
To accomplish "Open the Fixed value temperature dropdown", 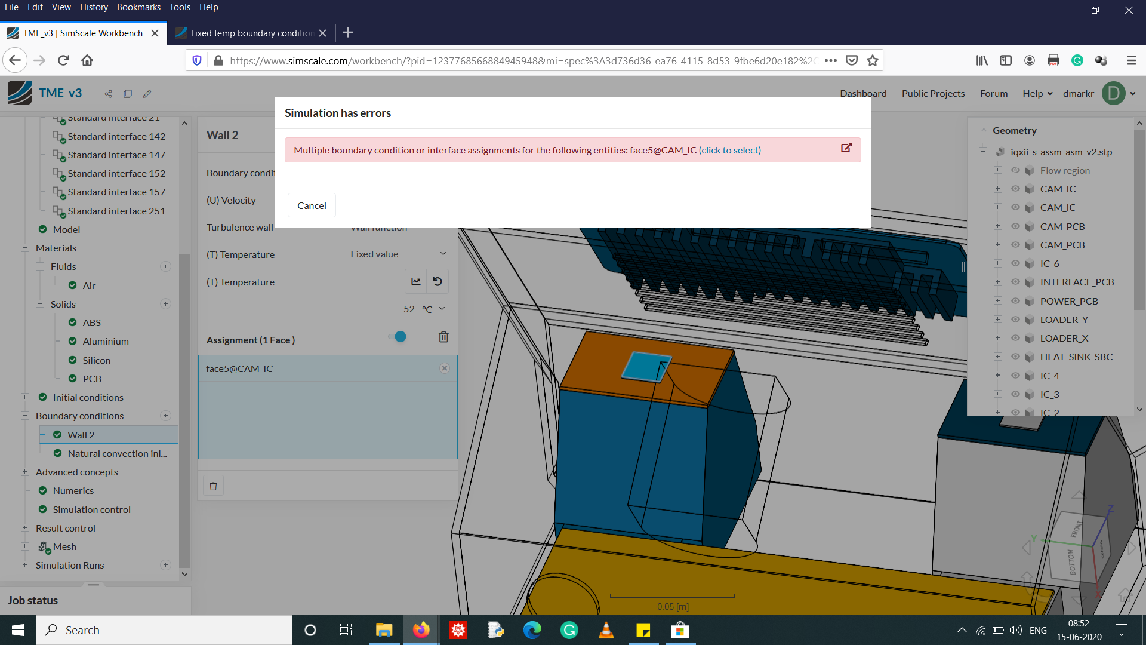I will click(398, 254).
